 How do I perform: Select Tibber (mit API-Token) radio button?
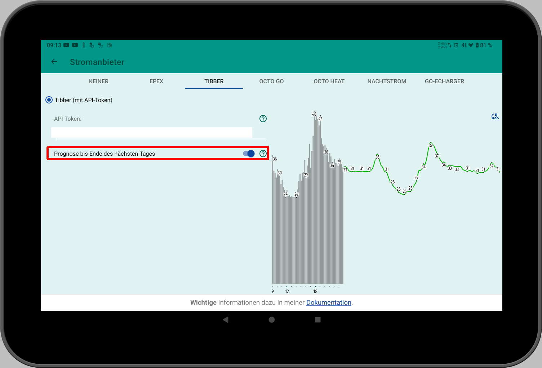coord(49,100)
